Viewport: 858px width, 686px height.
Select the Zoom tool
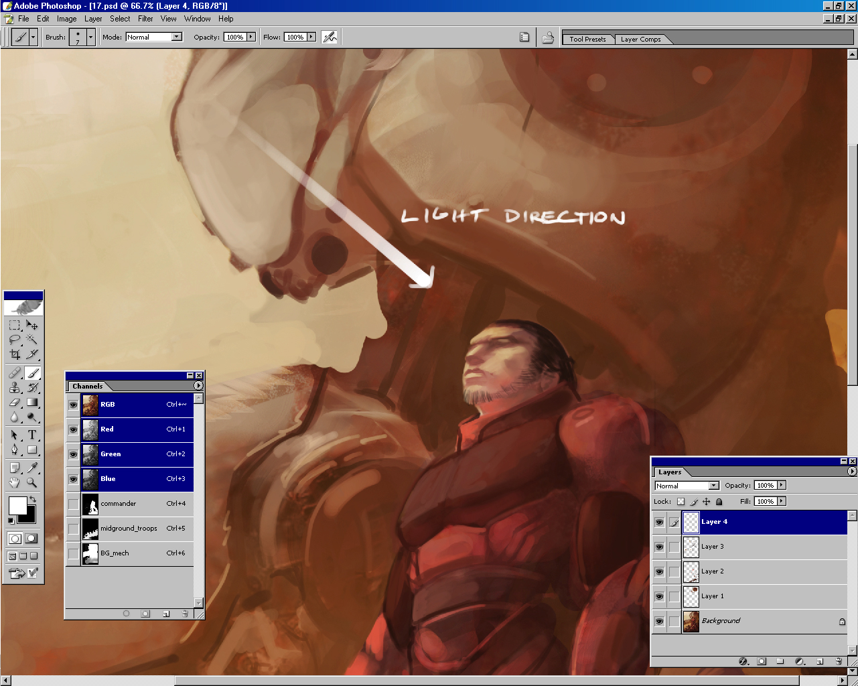[31, 482]
